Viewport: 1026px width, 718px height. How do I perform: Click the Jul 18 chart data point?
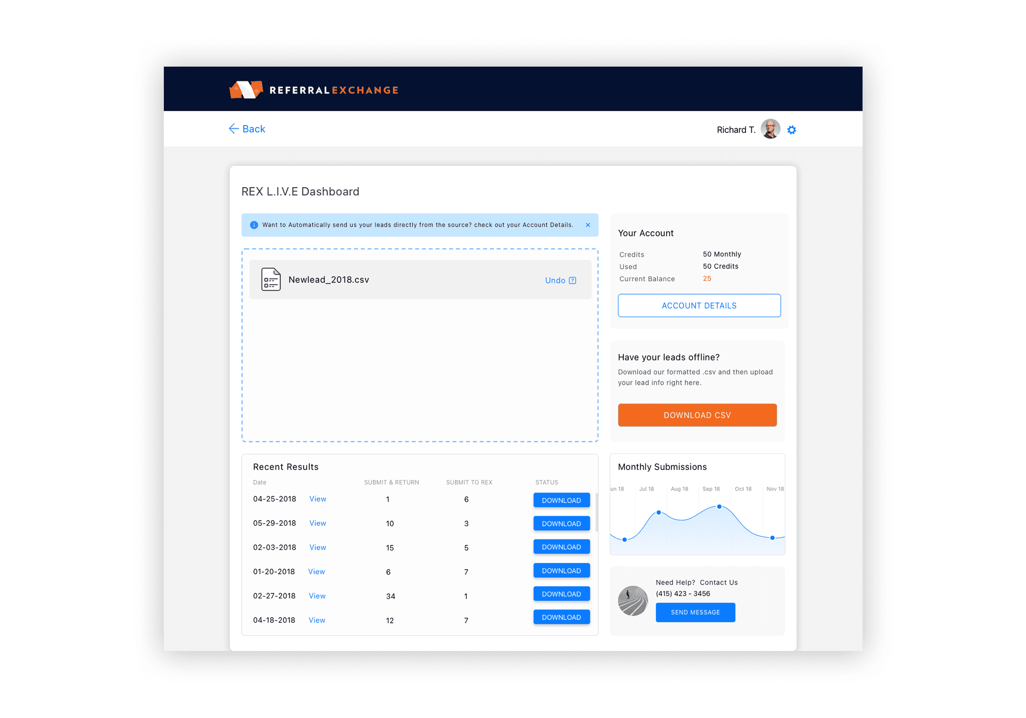click(658, 512)
